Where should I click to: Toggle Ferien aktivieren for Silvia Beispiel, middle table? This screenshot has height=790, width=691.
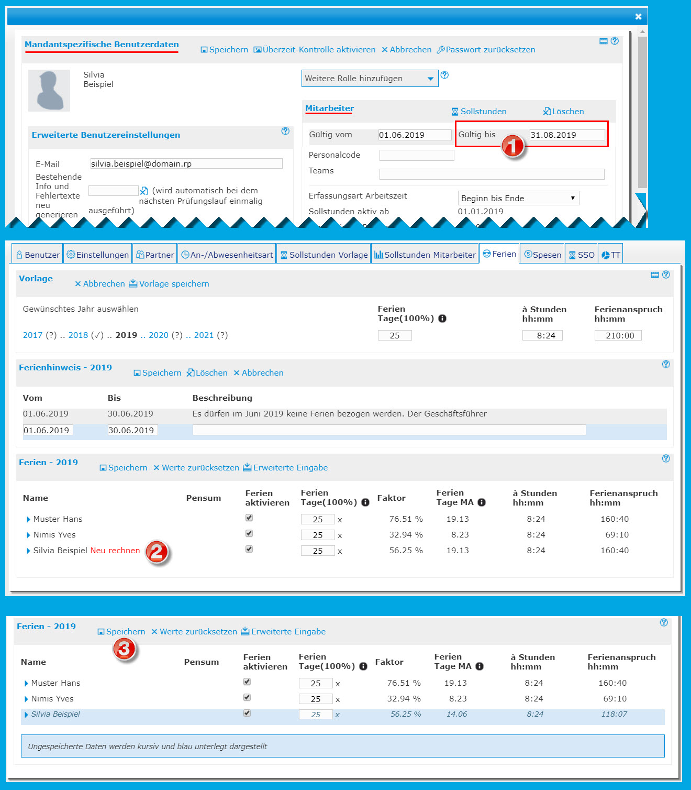[x=249, y=549]
